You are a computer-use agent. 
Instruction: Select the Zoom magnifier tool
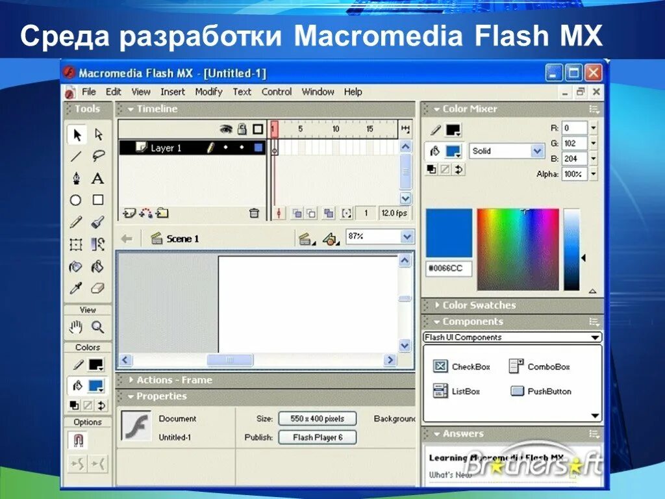(x=98, y=327)
